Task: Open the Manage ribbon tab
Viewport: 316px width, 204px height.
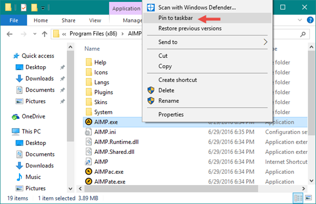Action: (x=133, y=20)
